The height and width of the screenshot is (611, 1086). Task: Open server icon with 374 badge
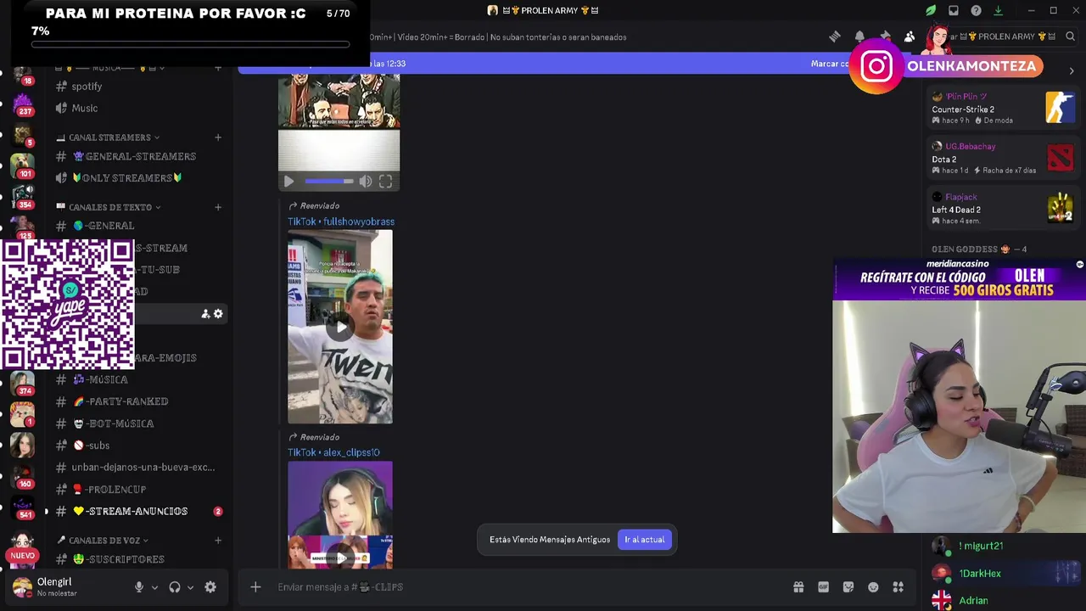coord(22,383)
